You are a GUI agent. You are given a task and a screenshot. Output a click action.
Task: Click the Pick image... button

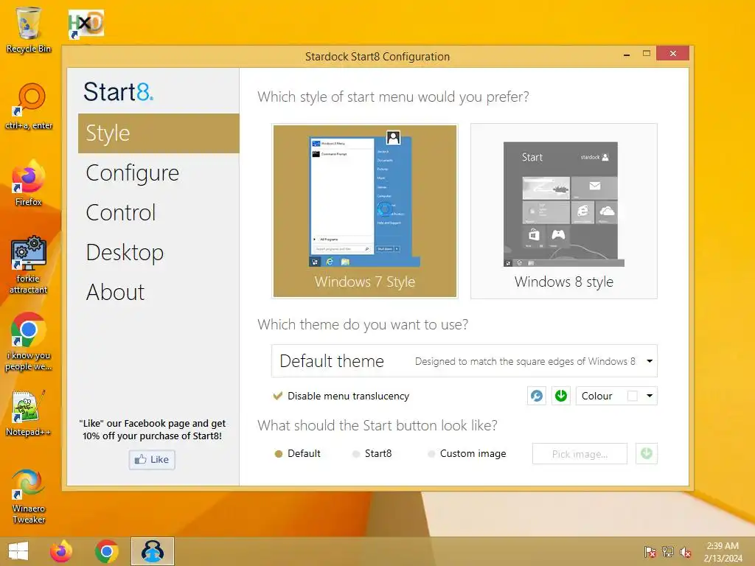(x=580, y=454)
